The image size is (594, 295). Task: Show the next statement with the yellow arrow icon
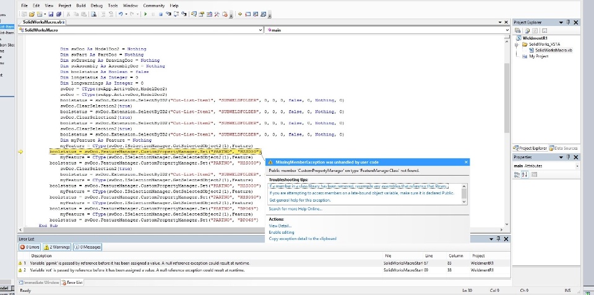pyautogui.click(x=240, y=14)
